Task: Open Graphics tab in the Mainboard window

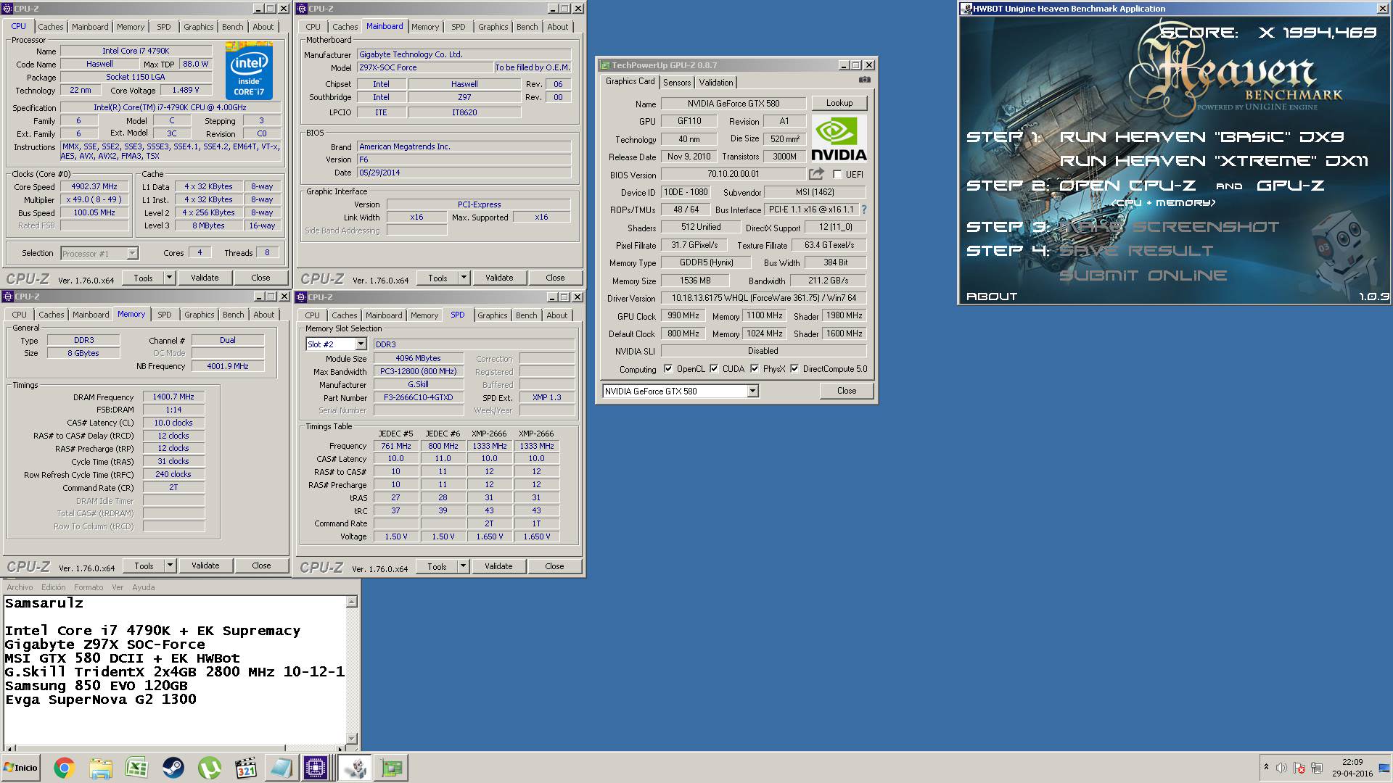Action: 493,27
